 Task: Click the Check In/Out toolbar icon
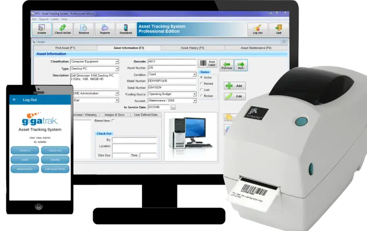click(62, 30)
